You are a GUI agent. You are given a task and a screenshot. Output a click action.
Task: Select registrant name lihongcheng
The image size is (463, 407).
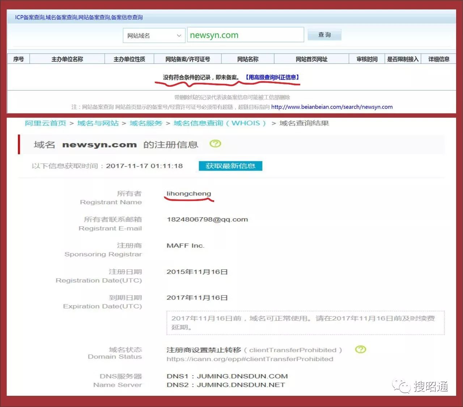coord(189,194)
